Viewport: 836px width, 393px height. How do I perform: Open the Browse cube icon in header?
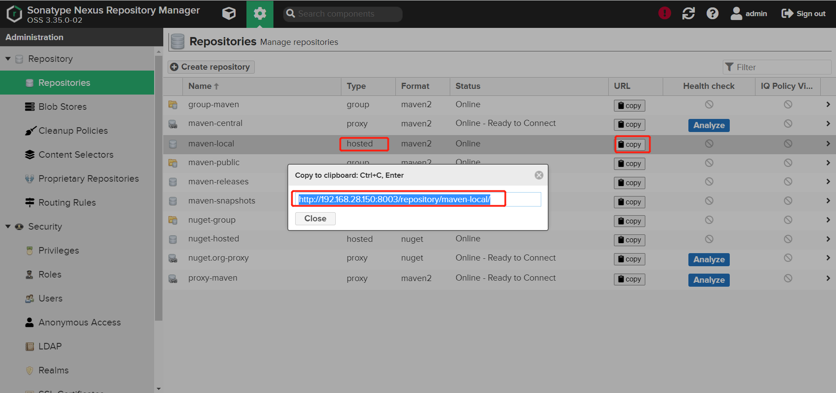click(229, 14)
